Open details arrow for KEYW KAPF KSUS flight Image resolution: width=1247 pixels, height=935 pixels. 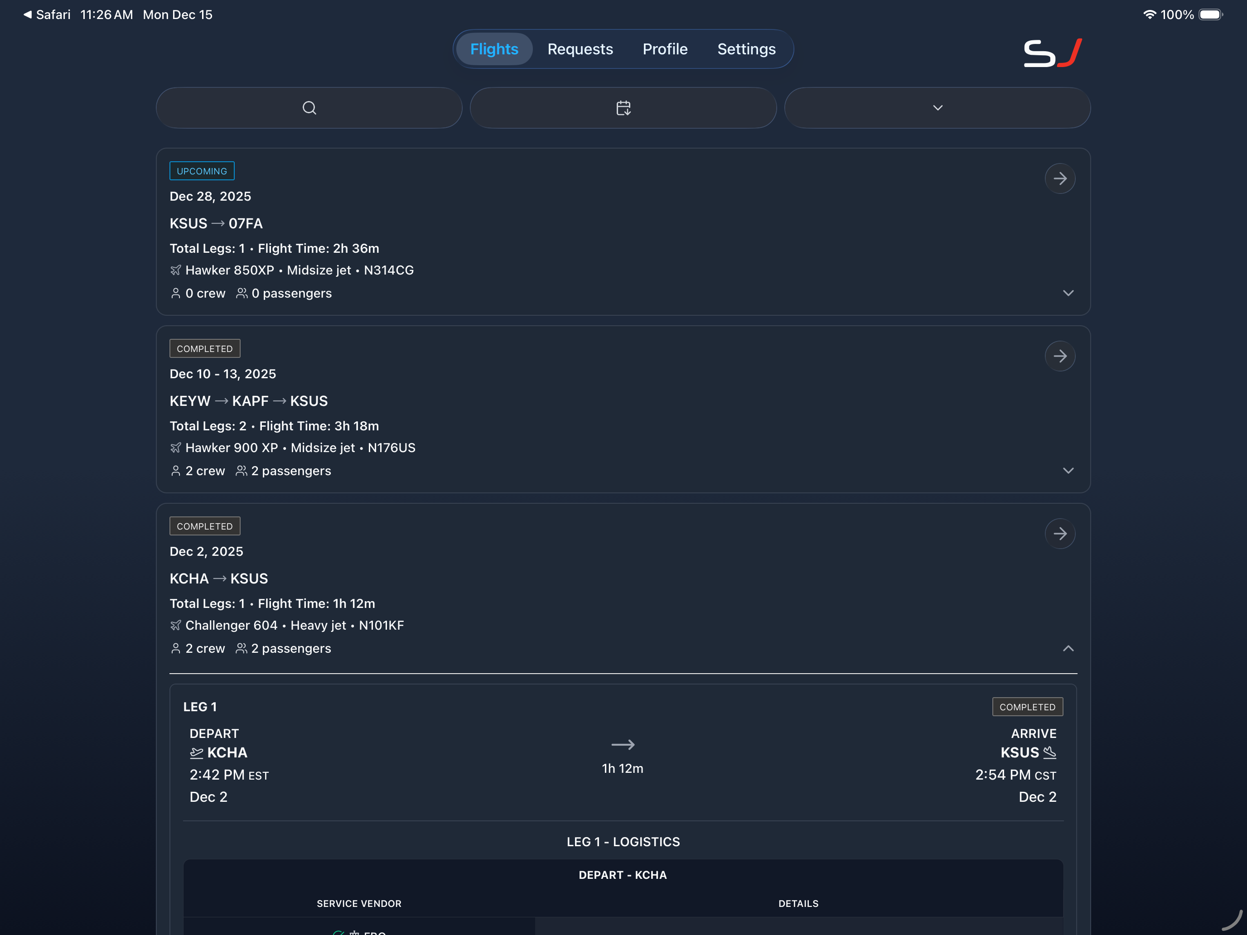pos(1060,356)
